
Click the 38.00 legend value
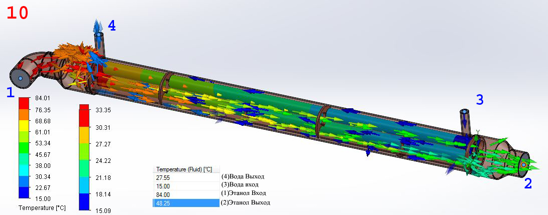click(x=44, y=165)
